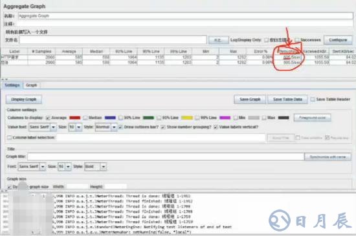This screenshot has height=236, width=356.
Task: Click the red Average color swatch
Action: [x=75, y=118]
